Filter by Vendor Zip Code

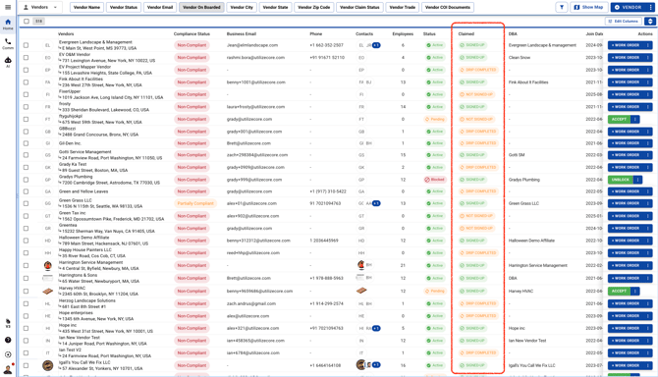pyautogui.click(x=313, y=7)
